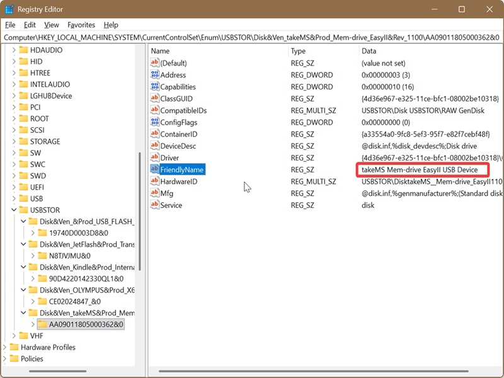The width and height of the screenshot is (504, 378).
Task: Click the values pane horizontal scrollbar
Action: point(314,371)
